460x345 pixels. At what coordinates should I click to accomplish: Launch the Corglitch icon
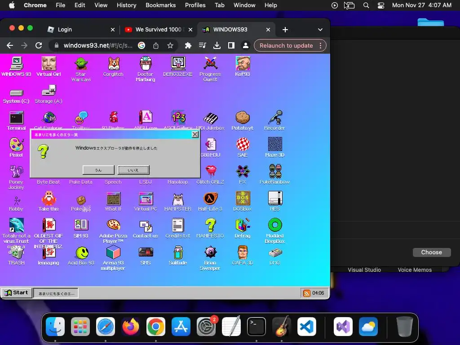(113, 66)
